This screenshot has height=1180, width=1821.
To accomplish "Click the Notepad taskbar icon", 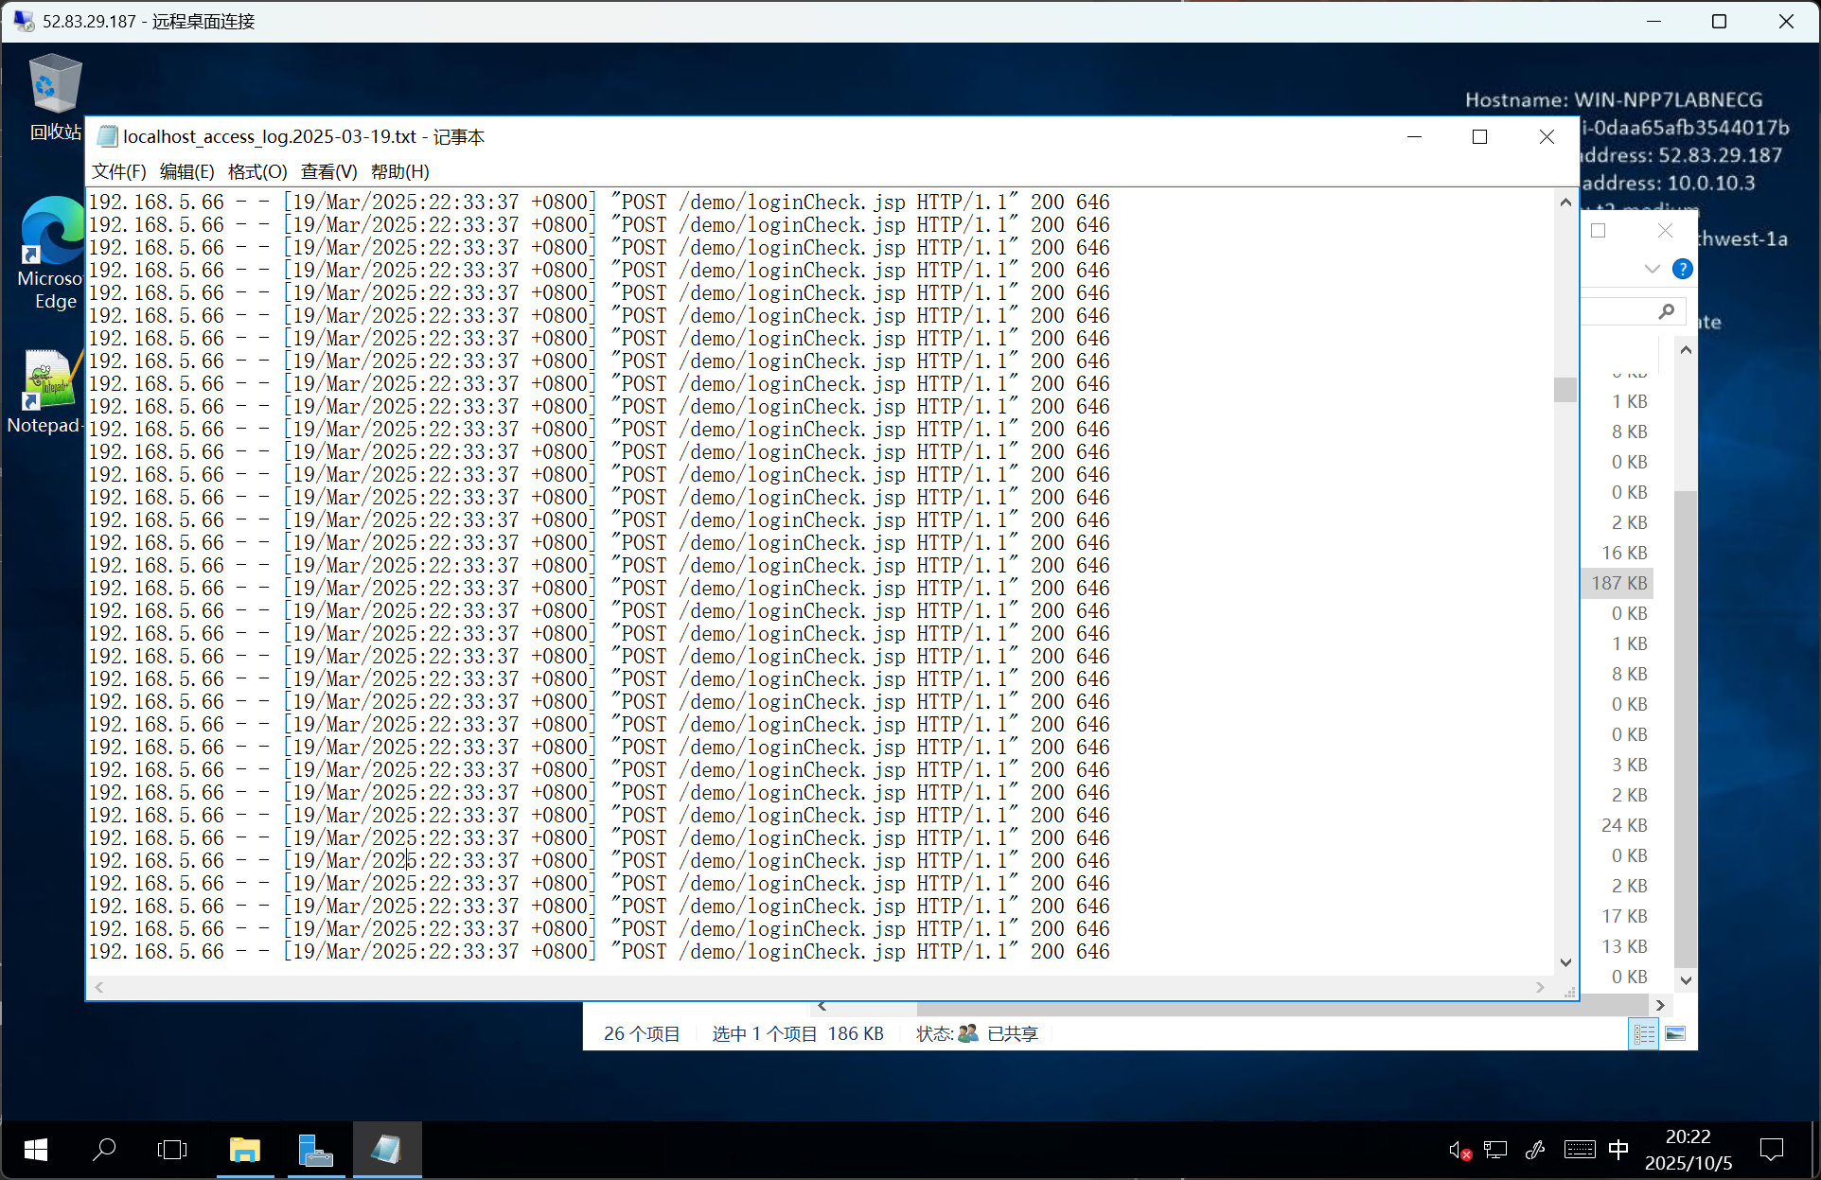I will pyautogui.click(x=386, y=1150).
